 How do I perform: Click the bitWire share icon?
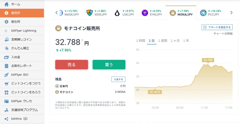6,119
